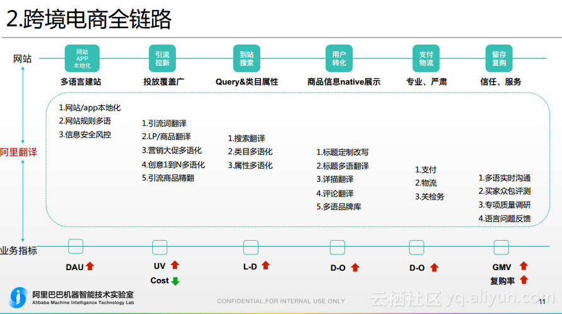Click the 留存复购 teal box

(499, 58)
